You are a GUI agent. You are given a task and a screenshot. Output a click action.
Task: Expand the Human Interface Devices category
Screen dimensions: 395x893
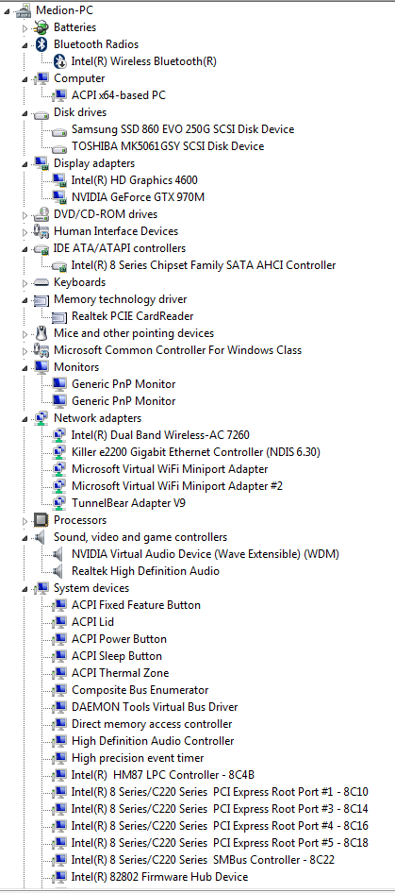25,232
